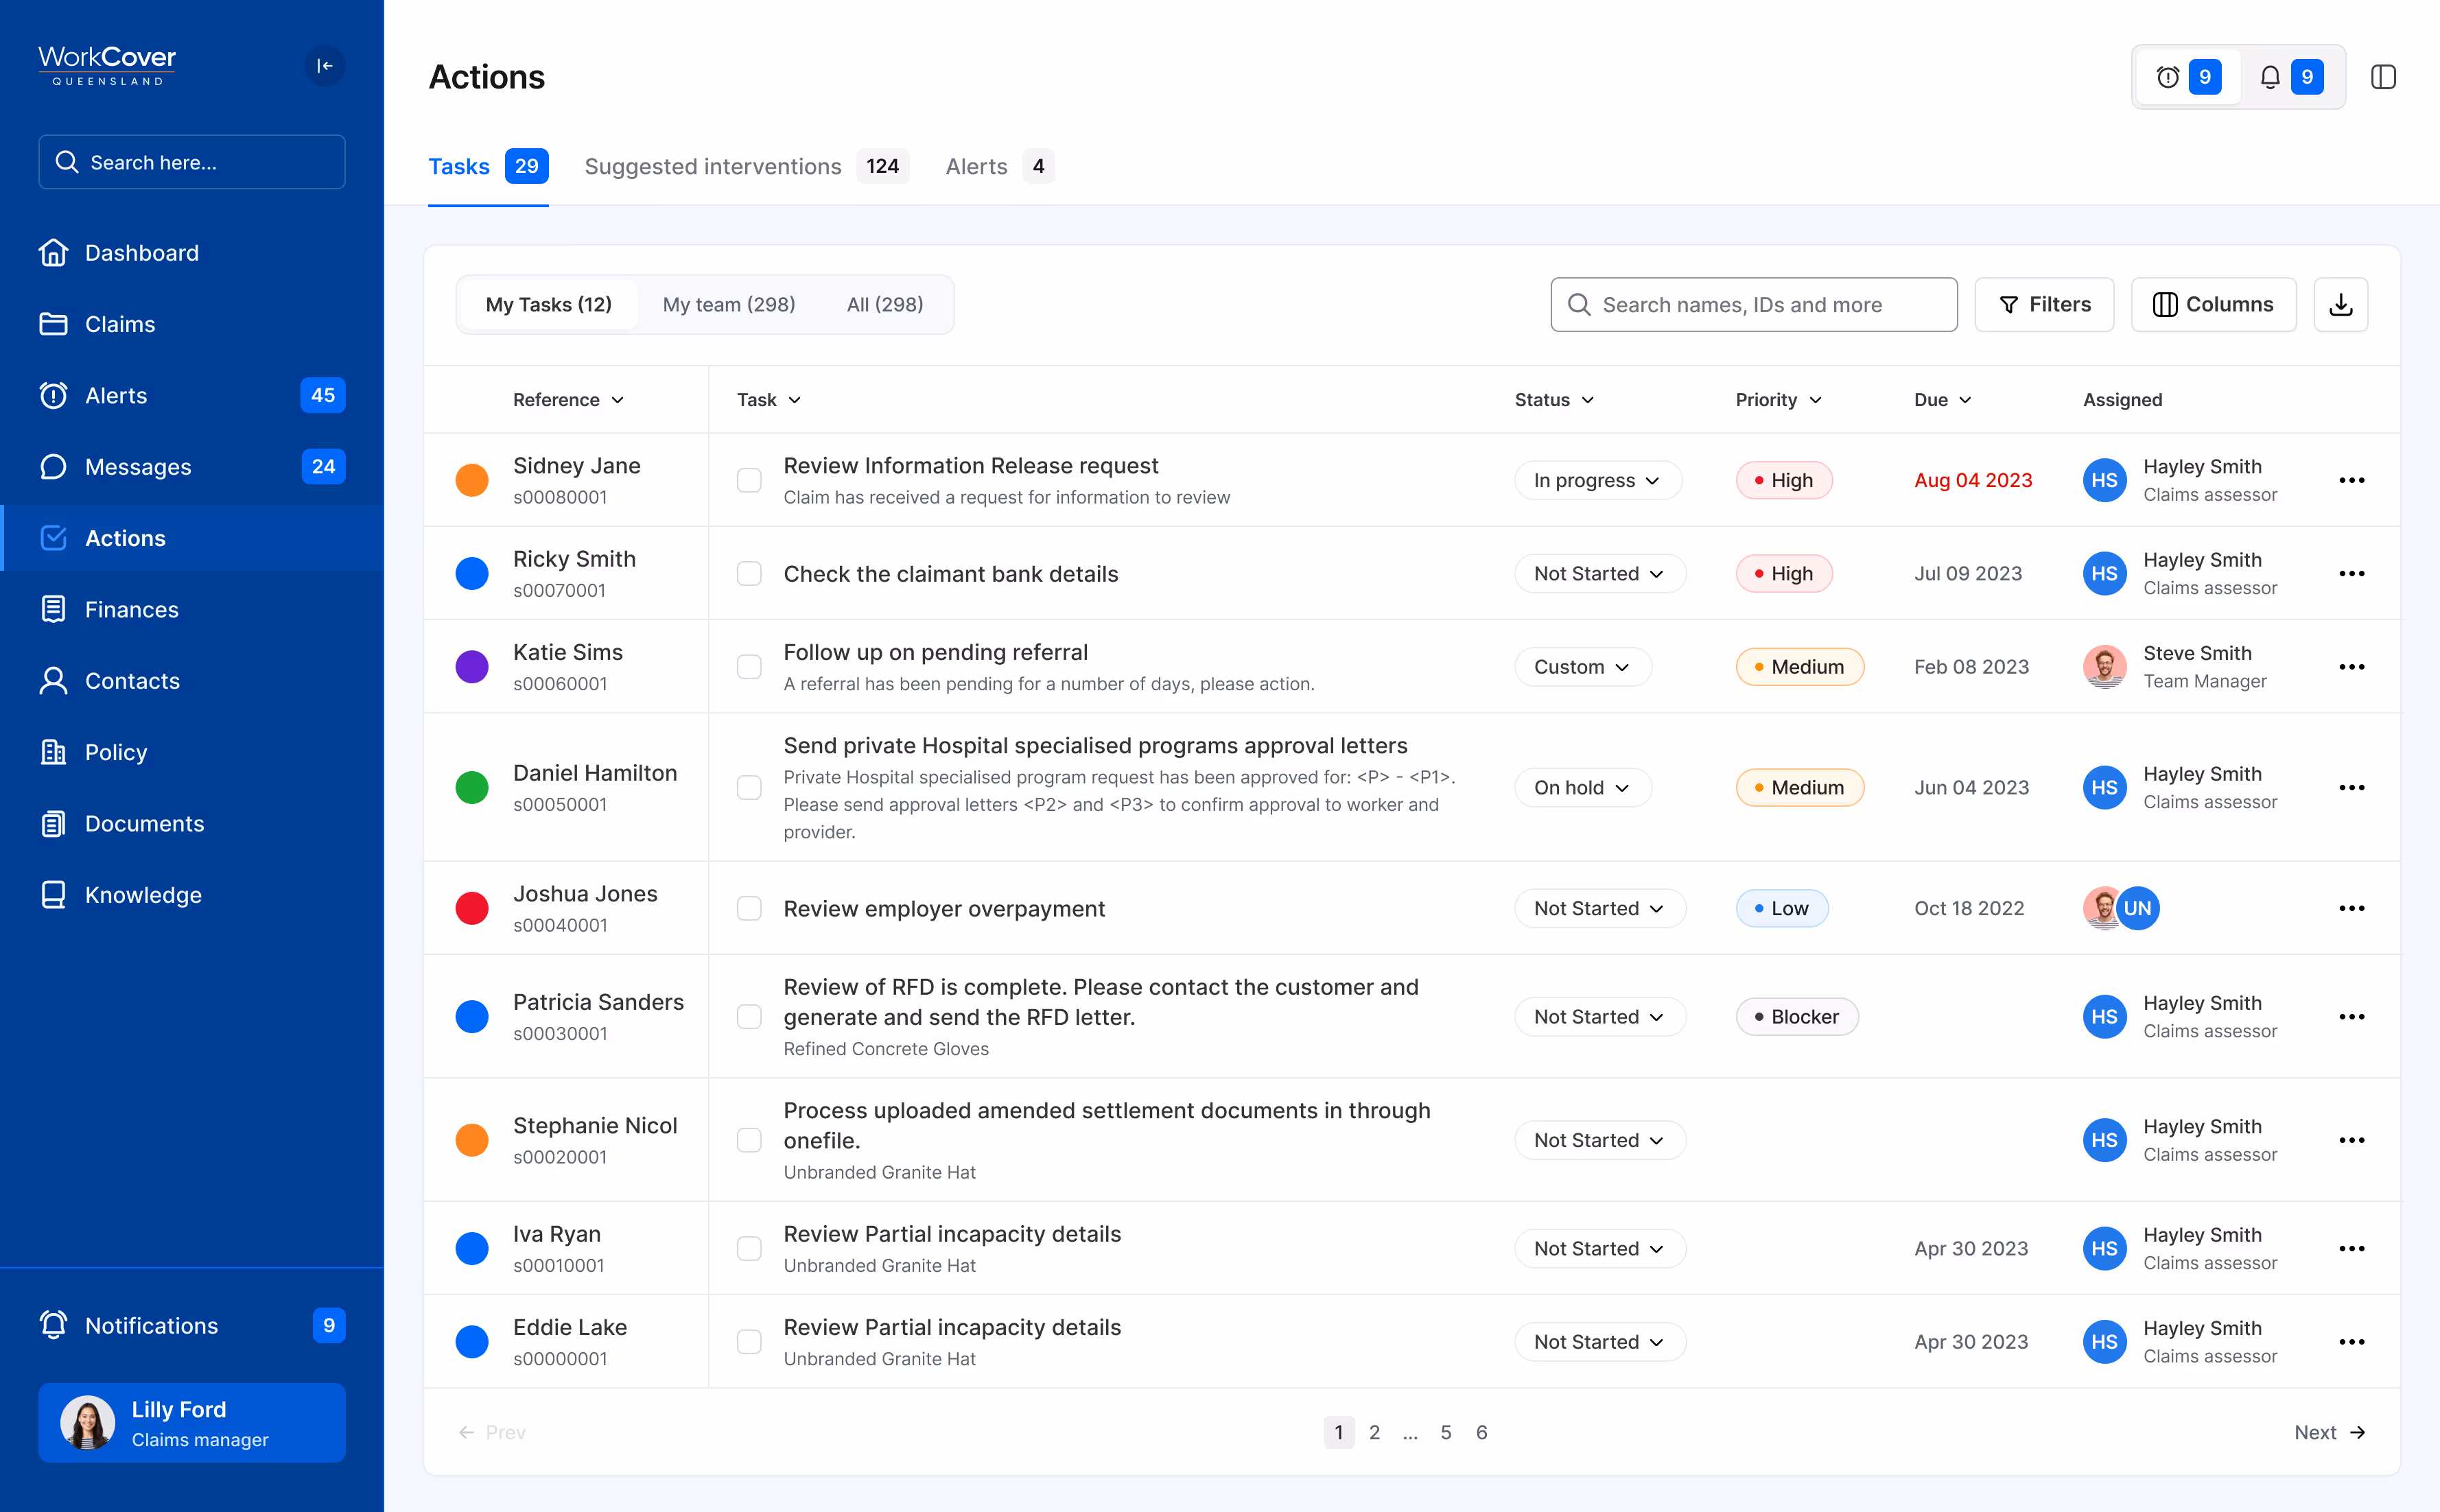Click the UN avatar in Joshua Jones row
The height and width of the screenshot is (1512, 2440).
pos(2138,908)
